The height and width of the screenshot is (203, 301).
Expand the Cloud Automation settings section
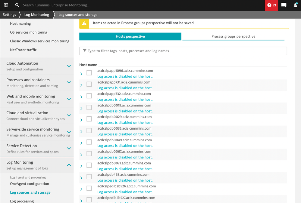pyautogui.click(x=69, y=66)
